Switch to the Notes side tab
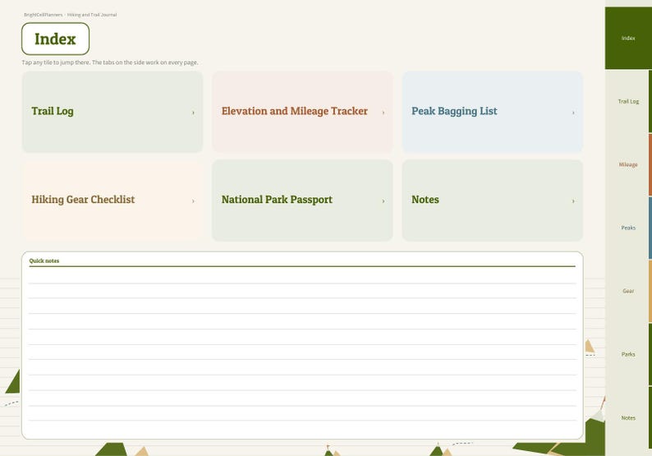 tap(628, 417)
